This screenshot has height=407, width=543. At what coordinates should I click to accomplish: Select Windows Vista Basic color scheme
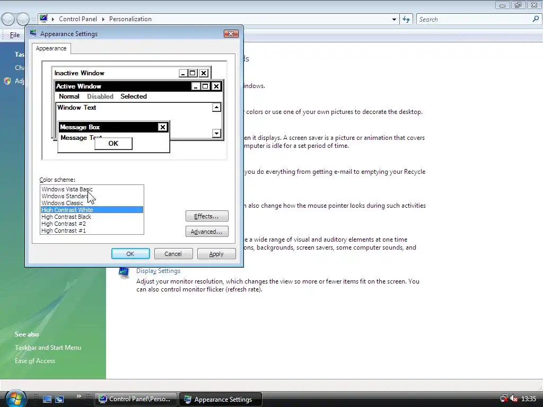(67, 189)
